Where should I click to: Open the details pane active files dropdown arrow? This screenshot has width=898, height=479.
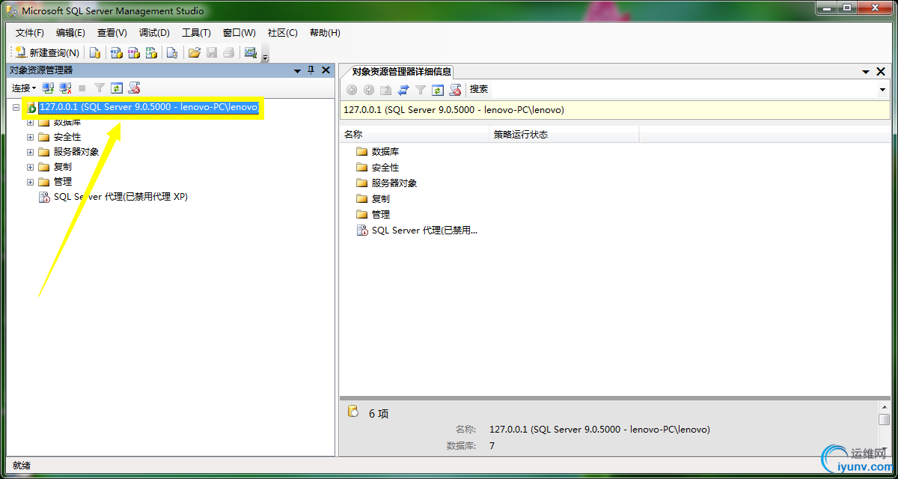[x=867, y=72]
